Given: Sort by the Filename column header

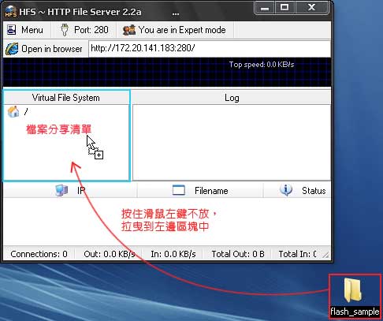Looking at the screenshot, I should pos(200,191).
